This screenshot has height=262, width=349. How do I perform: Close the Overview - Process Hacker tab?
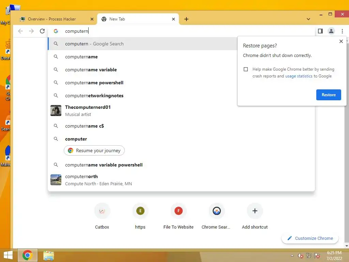(x=92, y=19)
